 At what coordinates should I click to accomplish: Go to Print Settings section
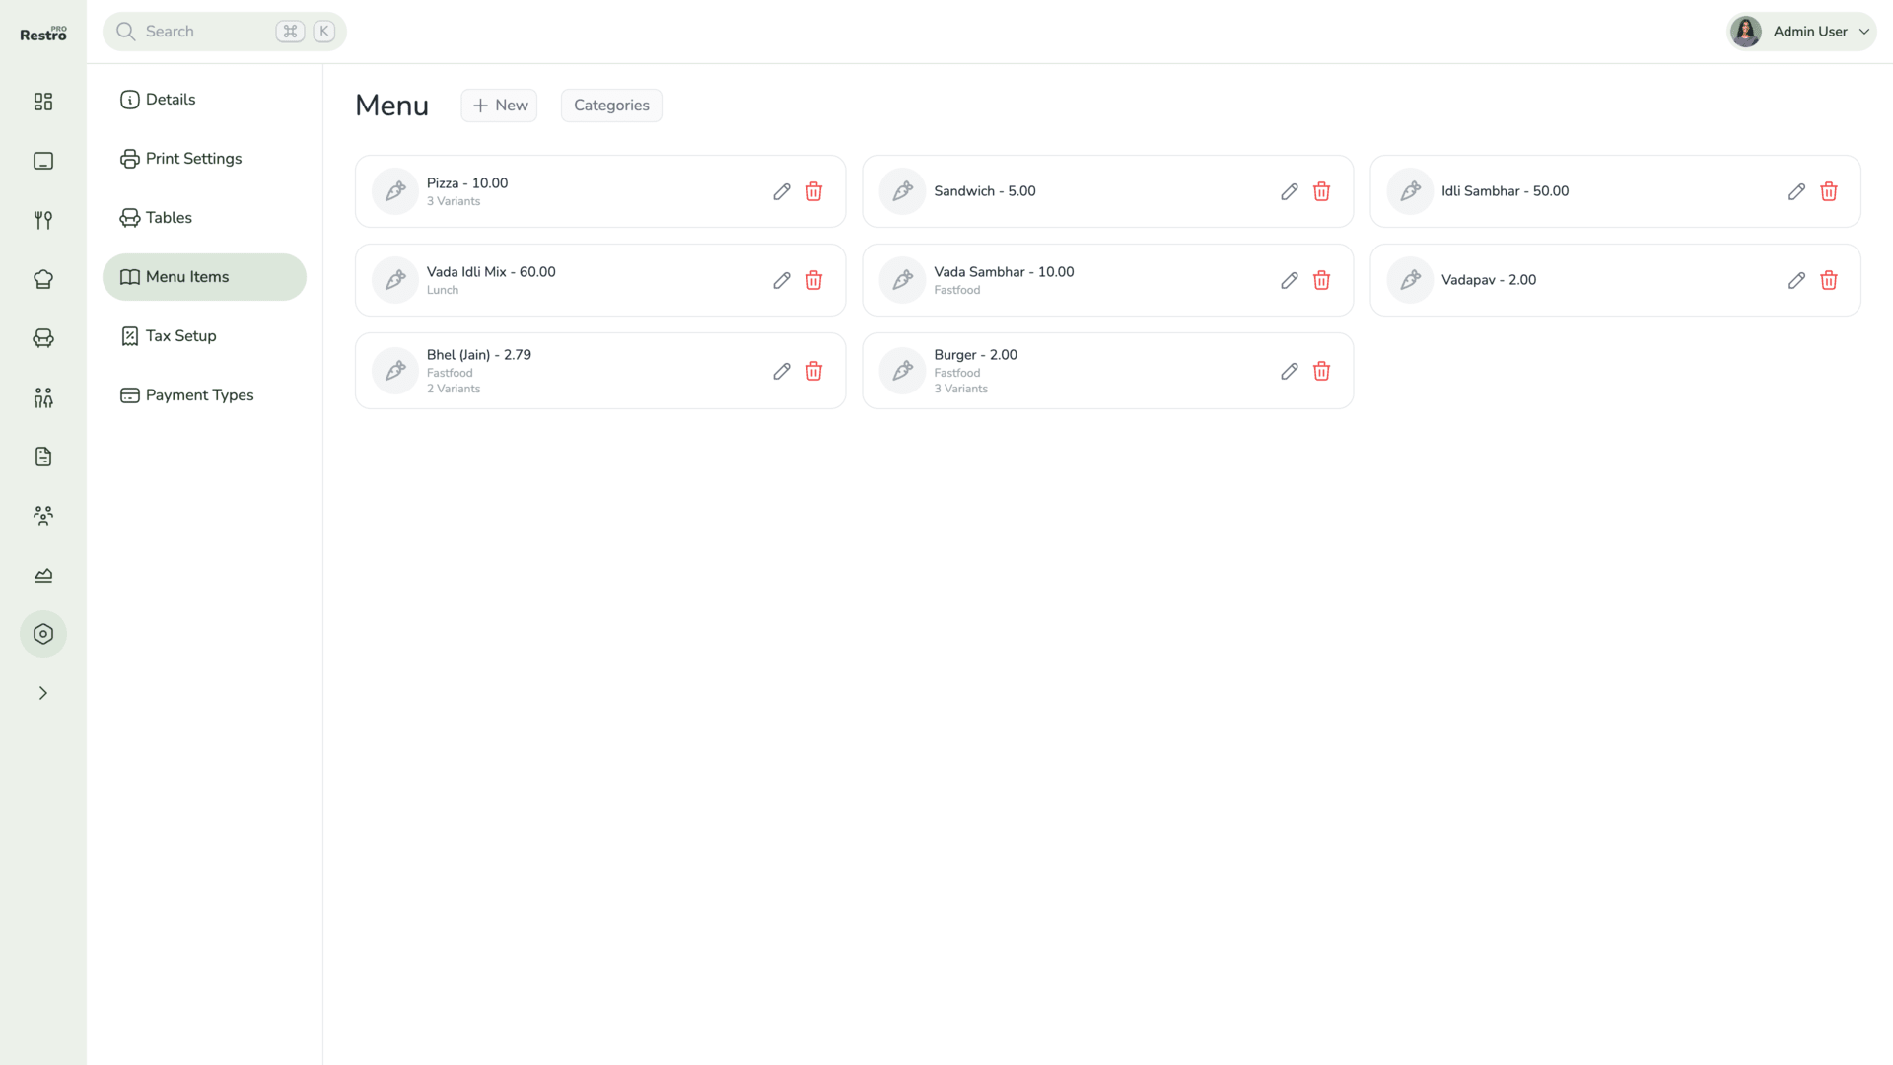click(x=193, y=159)
